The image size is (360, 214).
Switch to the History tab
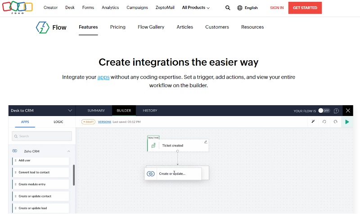point(150,111)
